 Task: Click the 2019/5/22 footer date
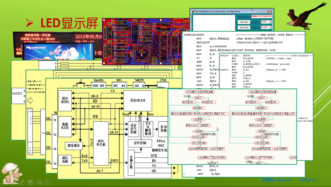click(x=308, y=180)
